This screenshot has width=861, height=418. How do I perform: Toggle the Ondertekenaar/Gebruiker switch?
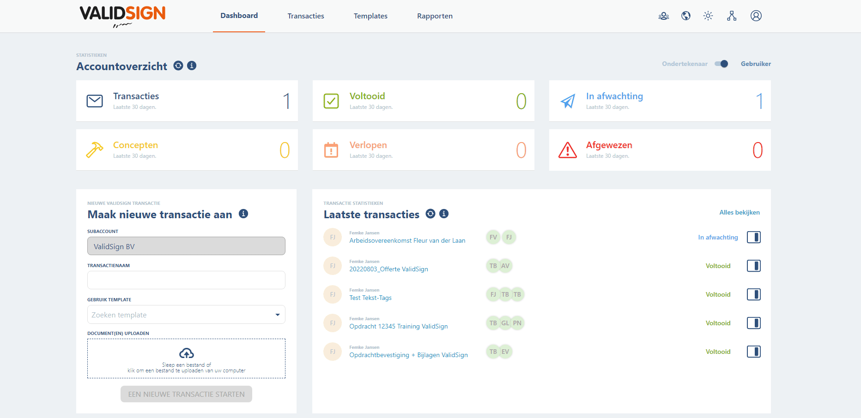tap(721, 64)
